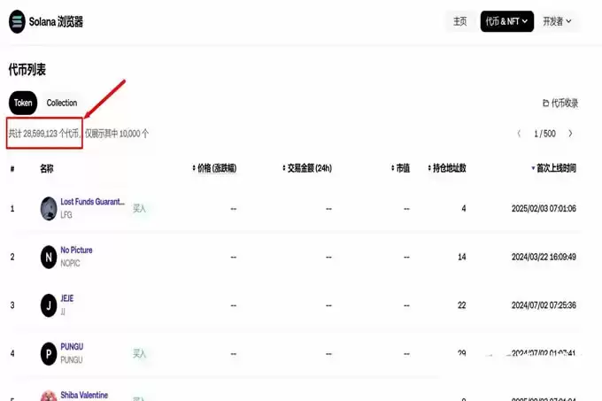Click the 代币列表 heading
The image size is (602, 401).
[27, 70]
